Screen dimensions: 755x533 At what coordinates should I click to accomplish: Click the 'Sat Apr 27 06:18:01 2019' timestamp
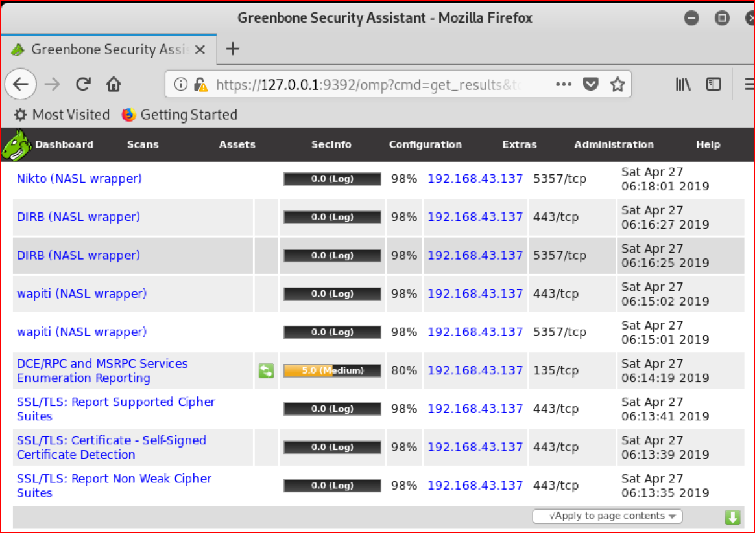click(x=665, y=179)
